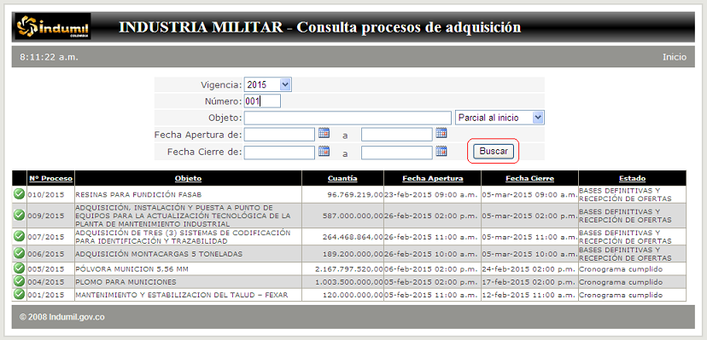Click closing date 17-feb-2015 02:00 p.m.

tap(529, 282)
